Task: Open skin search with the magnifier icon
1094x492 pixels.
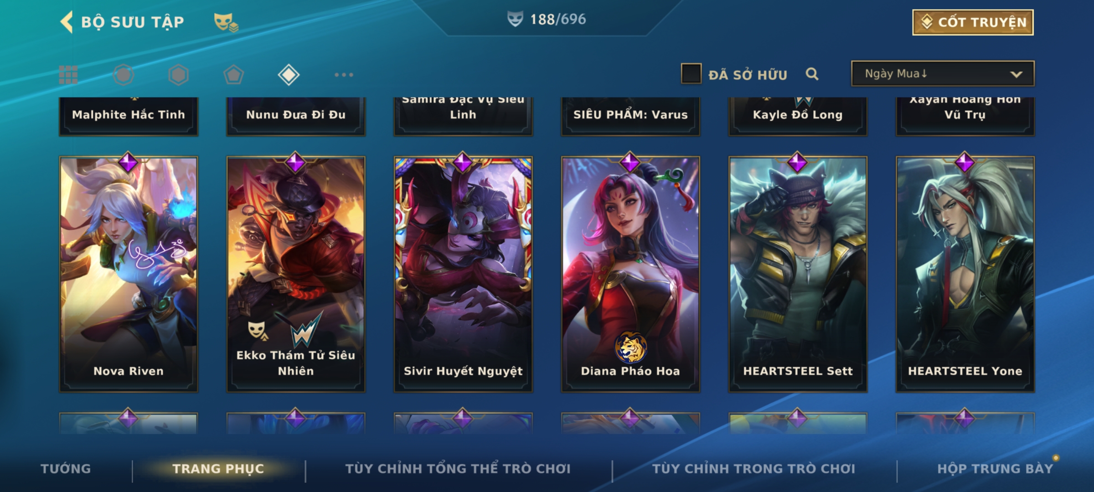Action: coord(812,74)
